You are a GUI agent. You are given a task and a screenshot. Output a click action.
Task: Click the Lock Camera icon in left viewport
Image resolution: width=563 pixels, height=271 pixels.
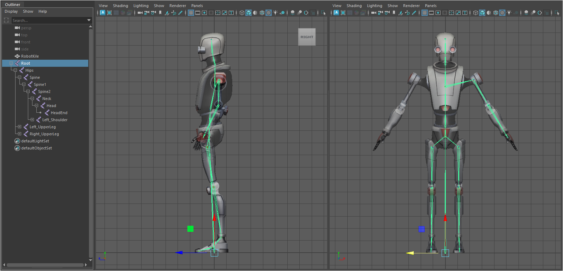[146, 13]
